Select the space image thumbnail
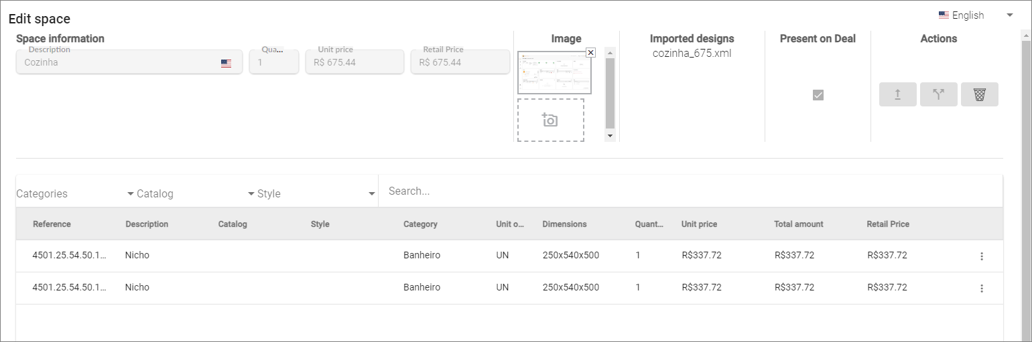 tap(554, 73)
